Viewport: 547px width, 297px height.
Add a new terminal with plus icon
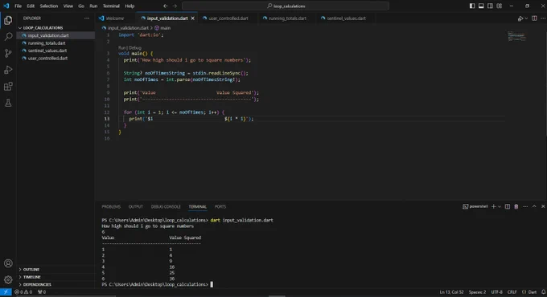tap(493, 206)
